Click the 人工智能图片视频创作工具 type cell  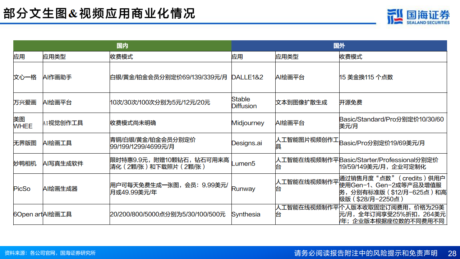point(307,143)
